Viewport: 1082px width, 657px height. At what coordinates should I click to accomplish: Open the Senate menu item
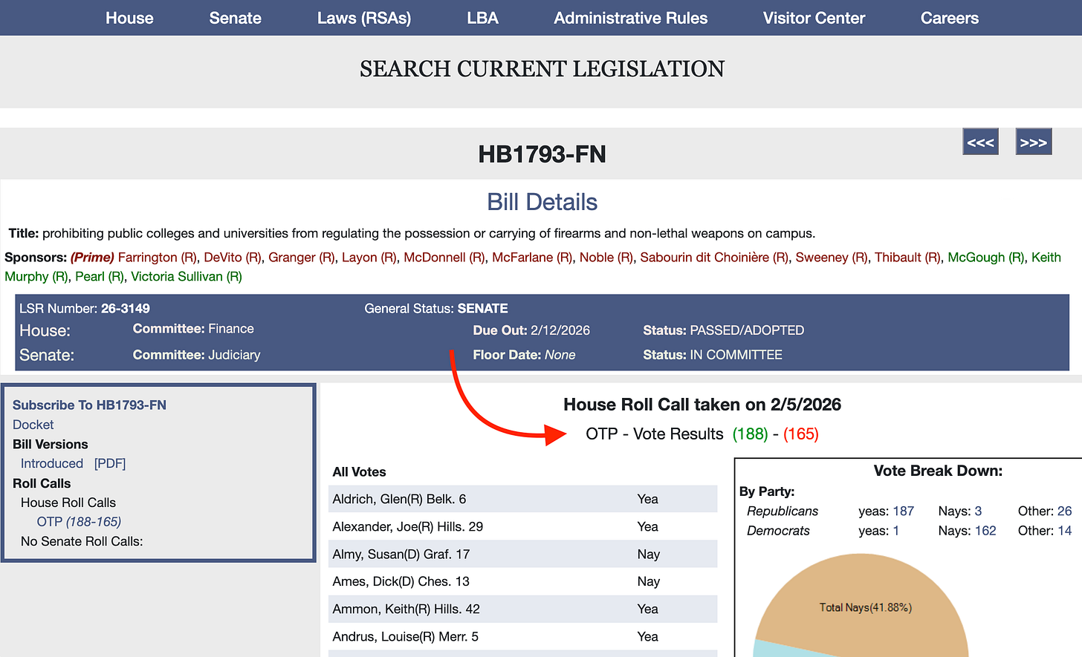click(235, 18)
